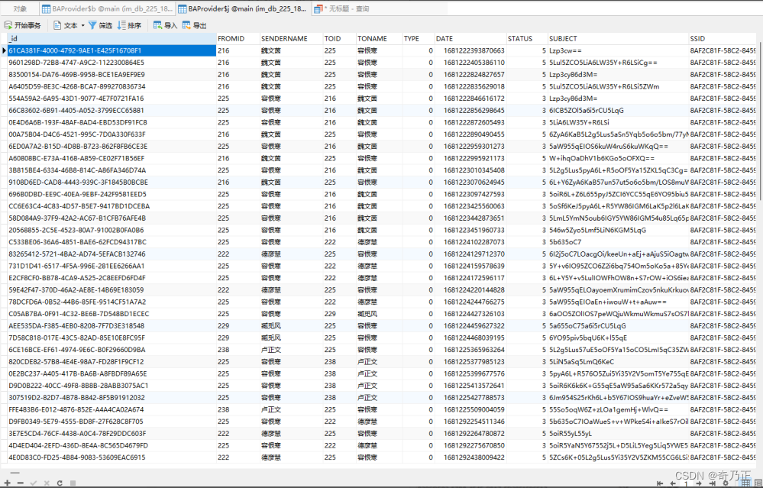
Task: Click the DATE cell 1681223425560063
Action: tap(470, 206)
